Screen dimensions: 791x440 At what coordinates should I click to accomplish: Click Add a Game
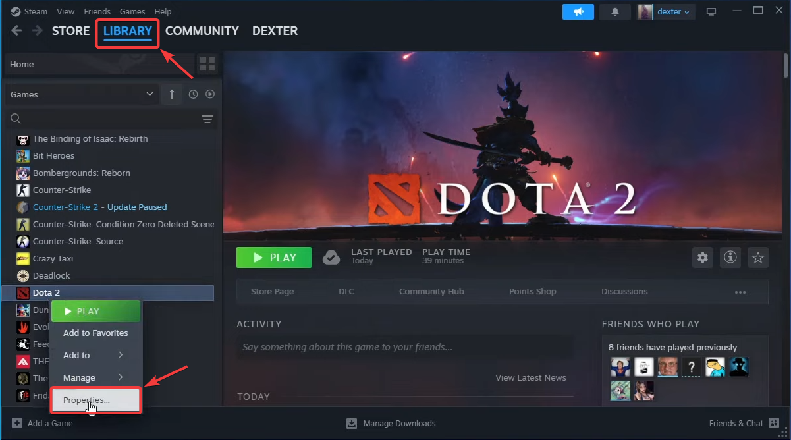(42, 423)
